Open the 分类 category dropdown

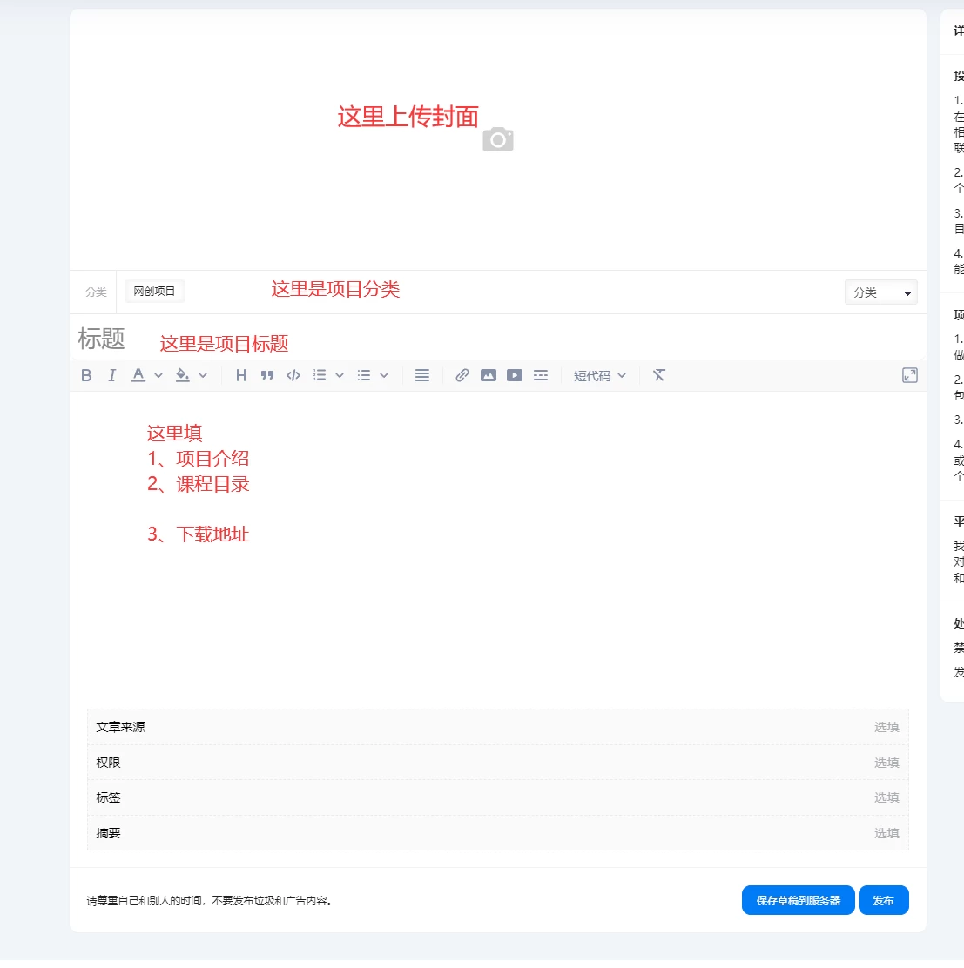pyautogui.click(x=880, y=292)
